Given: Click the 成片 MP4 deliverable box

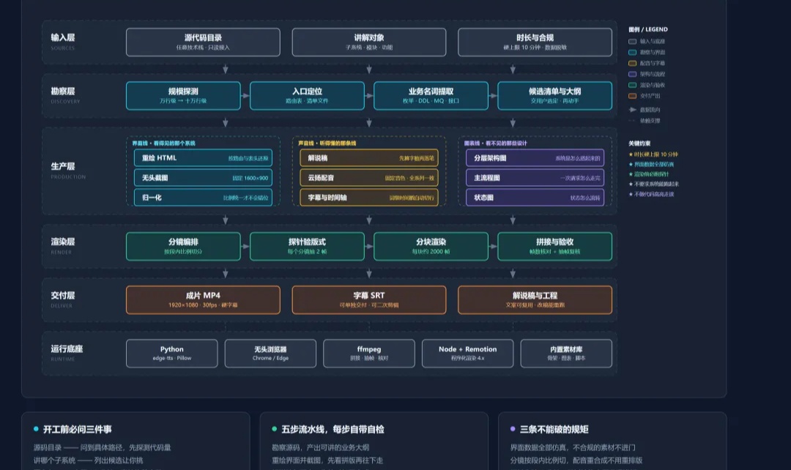Looking at the screenshot, I should coord(203,300).
